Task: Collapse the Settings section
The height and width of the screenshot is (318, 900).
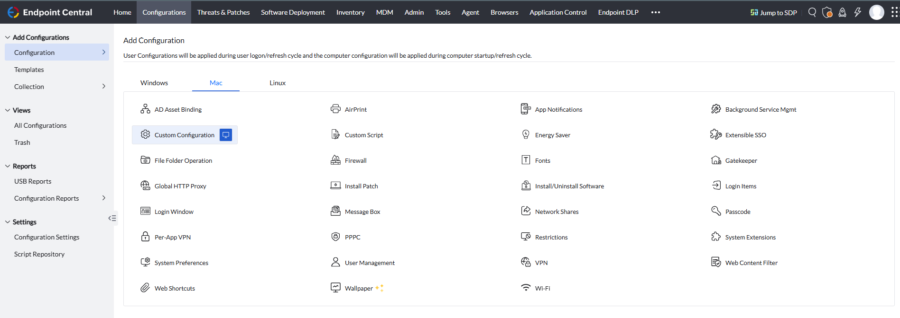Action: click(x=8, y=222)
